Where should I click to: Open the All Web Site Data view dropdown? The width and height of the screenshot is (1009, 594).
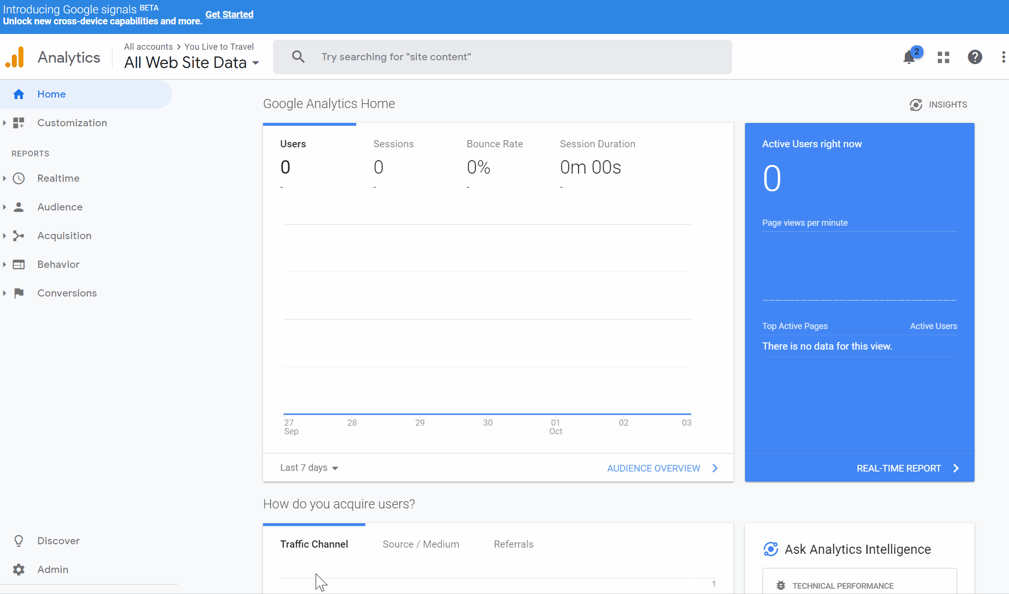point(192,63)
